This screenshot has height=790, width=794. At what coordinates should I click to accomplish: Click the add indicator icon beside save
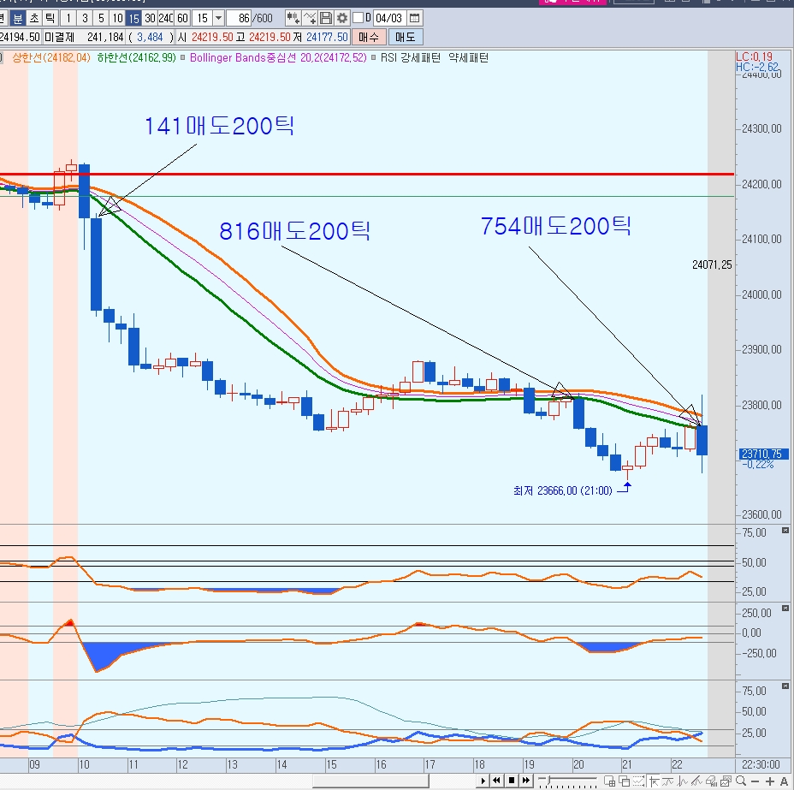point(310,18)
